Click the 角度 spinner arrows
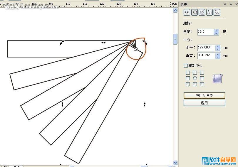This screenshot has width=238, height=167. coord(216,32)
